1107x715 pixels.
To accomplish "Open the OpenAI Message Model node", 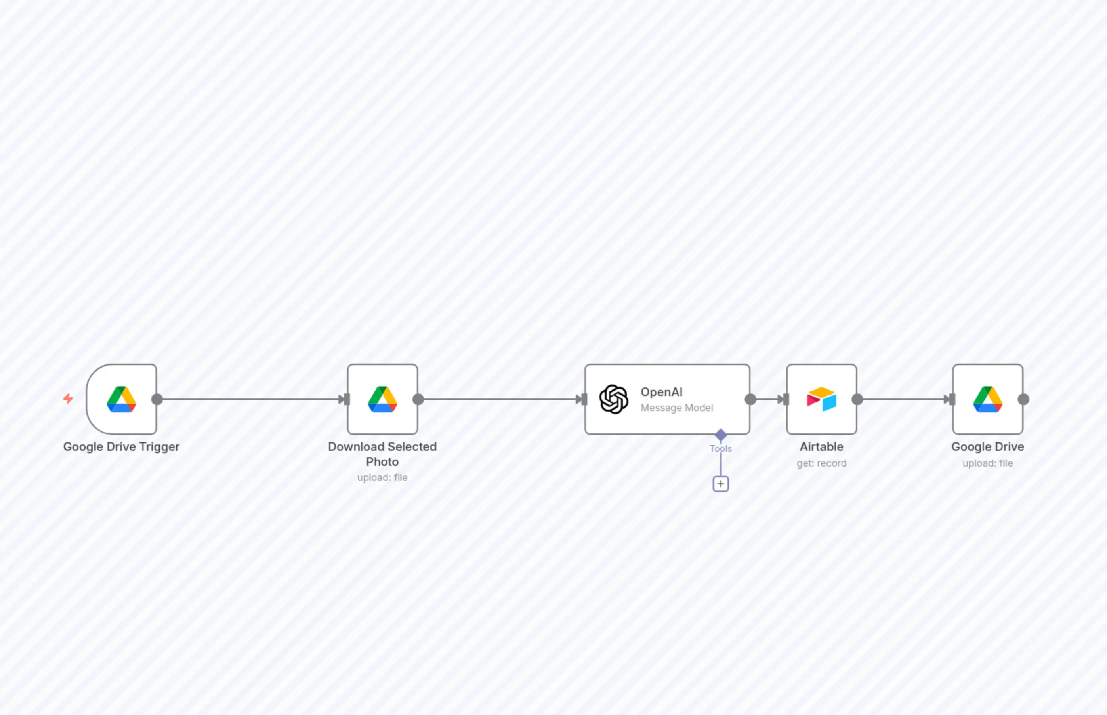I will click(x=667, y=399).
